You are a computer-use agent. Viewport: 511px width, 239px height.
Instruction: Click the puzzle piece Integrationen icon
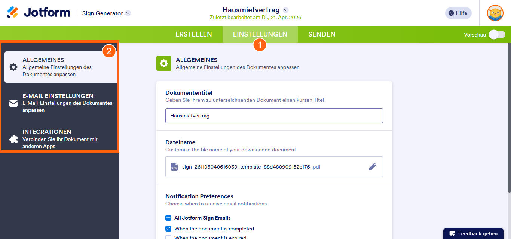13,139
